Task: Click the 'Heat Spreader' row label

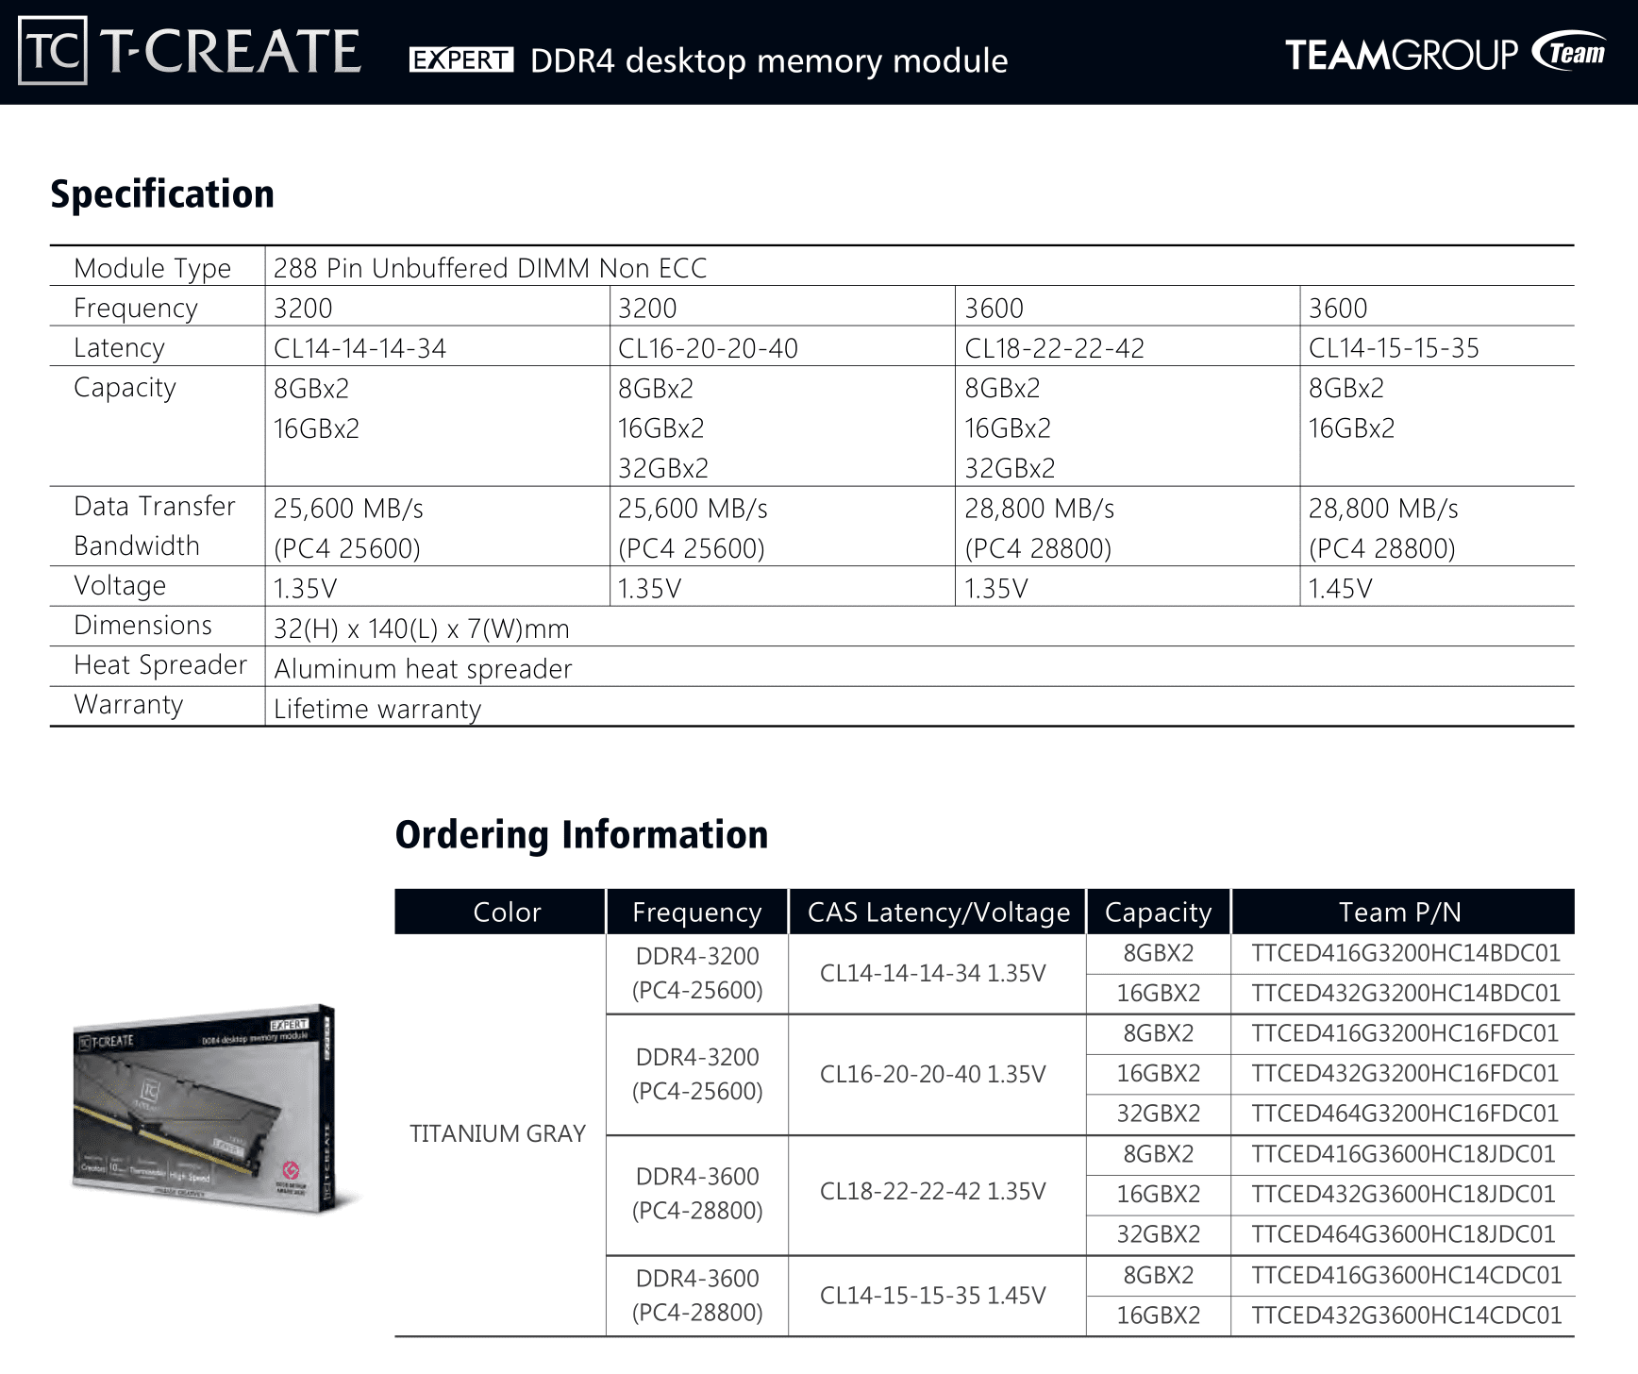Action: [160, 664]
